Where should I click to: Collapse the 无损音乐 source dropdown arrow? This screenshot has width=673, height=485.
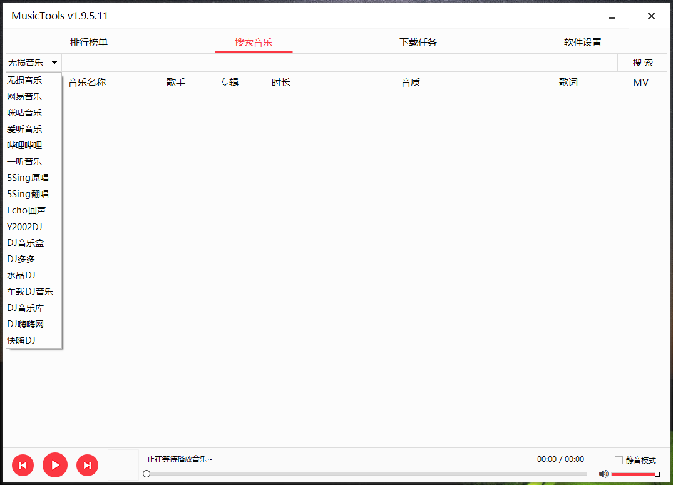click(x=54, y=63)
